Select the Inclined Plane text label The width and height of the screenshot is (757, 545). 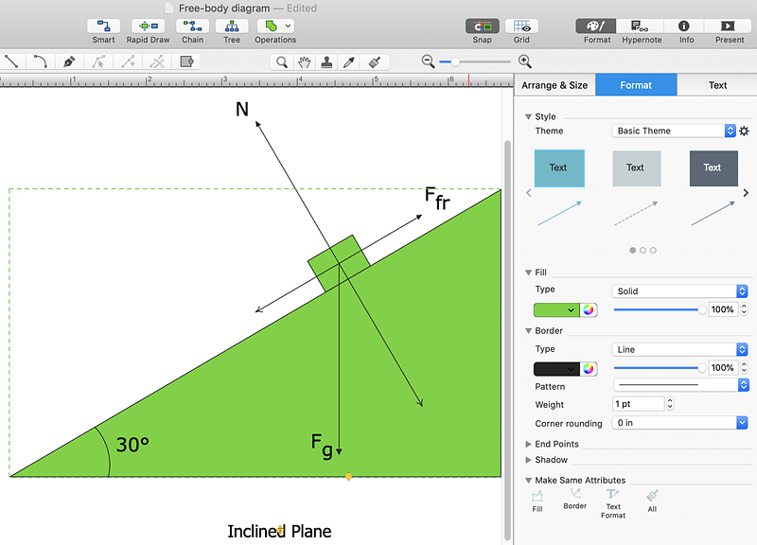[279, 531]
